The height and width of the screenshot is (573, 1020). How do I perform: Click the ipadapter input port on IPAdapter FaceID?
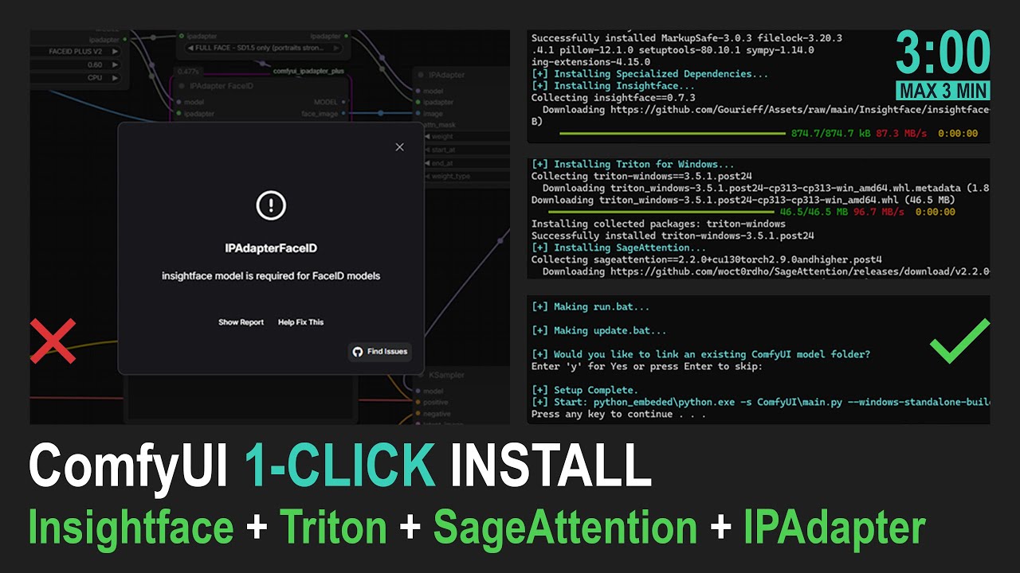coord(178,114)
